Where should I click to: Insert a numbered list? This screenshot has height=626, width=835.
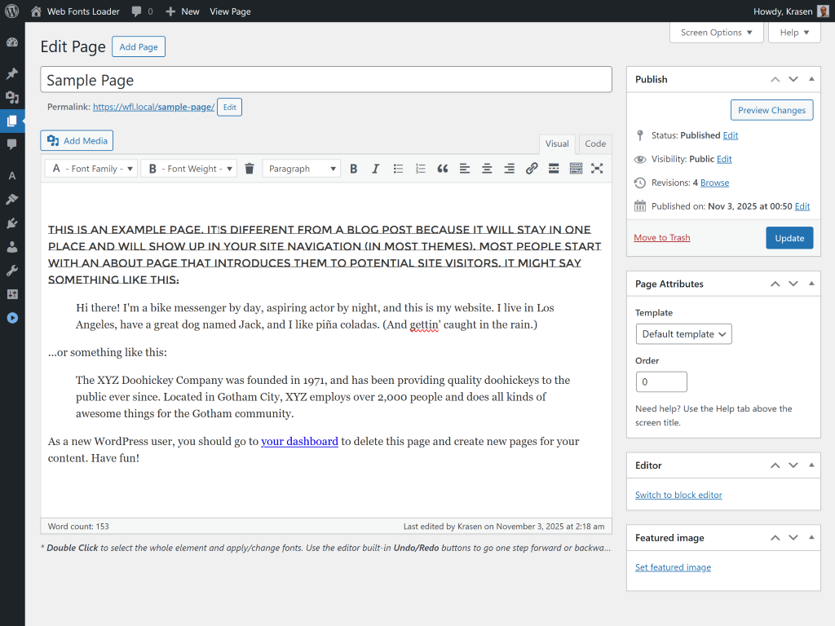point(420,169)
